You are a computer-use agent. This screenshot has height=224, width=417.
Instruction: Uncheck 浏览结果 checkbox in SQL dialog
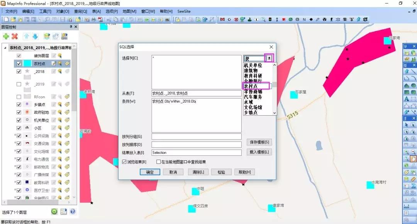pyautogui.click(x=124, y=162)
